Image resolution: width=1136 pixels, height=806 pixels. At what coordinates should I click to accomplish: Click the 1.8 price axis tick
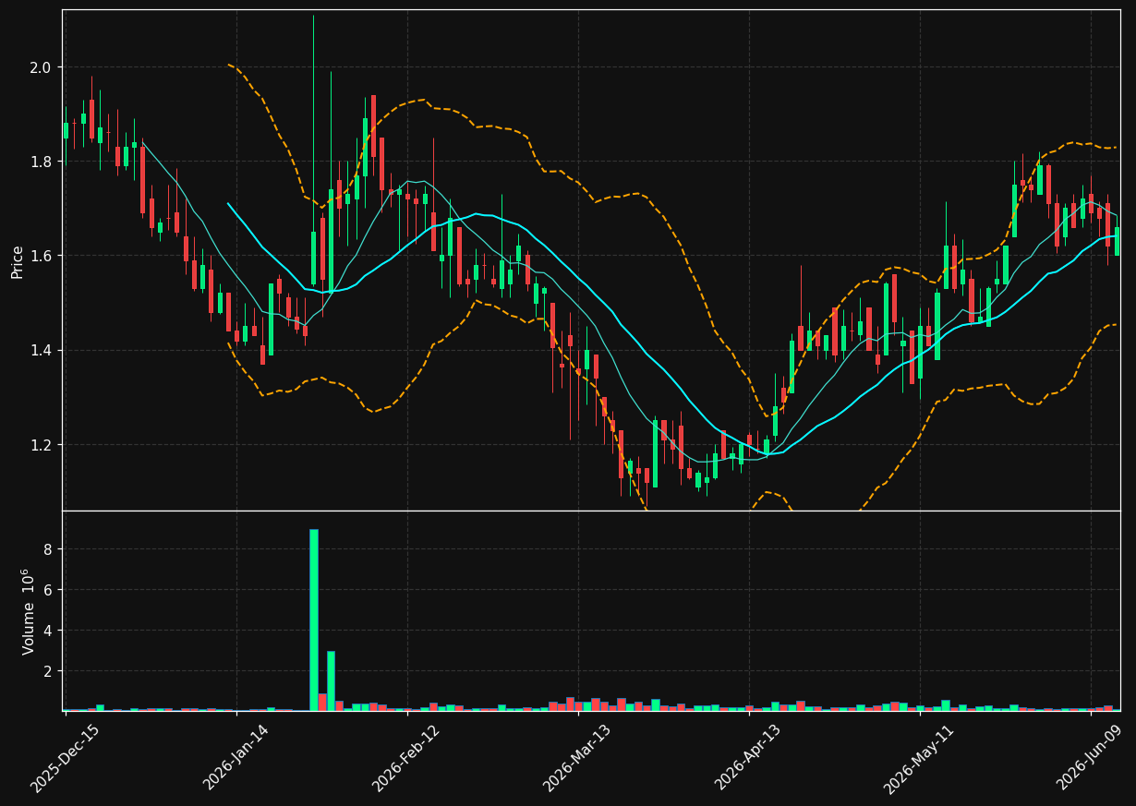point(42,162)
